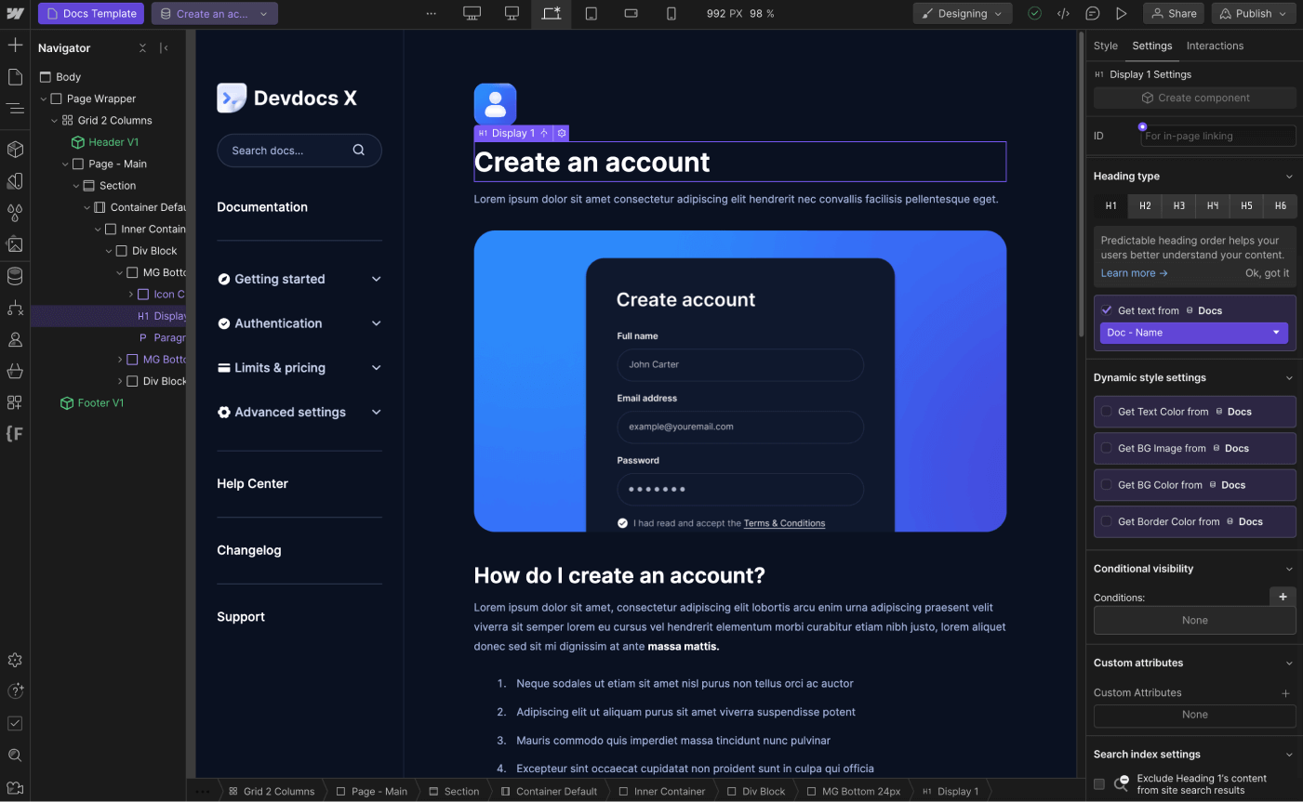Open the code export panel
The image size is (1303, 802).
coord(1061,13)
